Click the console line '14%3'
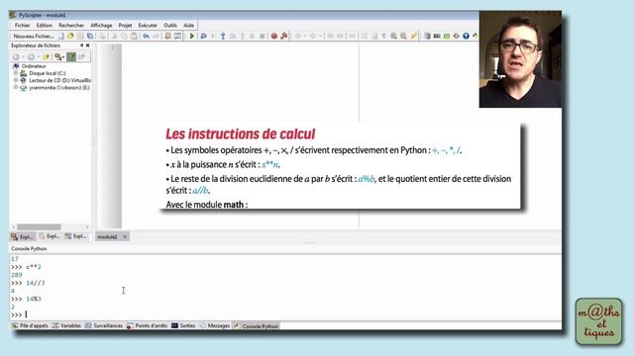This screenshot has width=634, height=356. click(x=34, y=299)
